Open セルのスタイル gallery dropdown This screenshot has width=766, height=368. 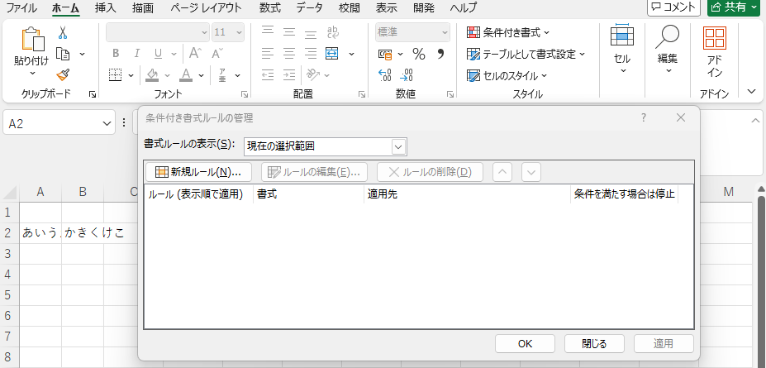[x=507, y=76]
